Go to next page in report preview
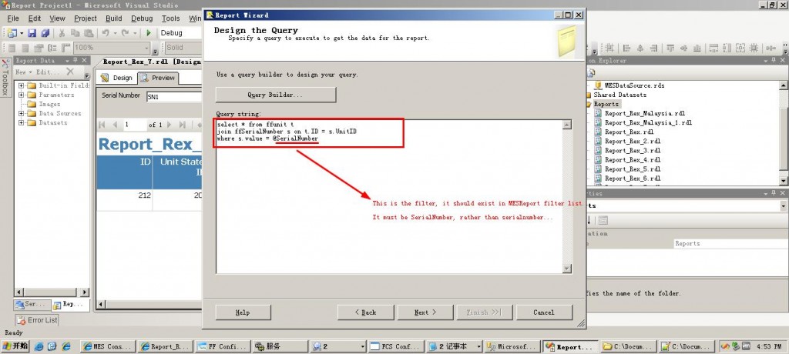Image resolution: width=789 pixels, height=354 pixels. point(169,125)
